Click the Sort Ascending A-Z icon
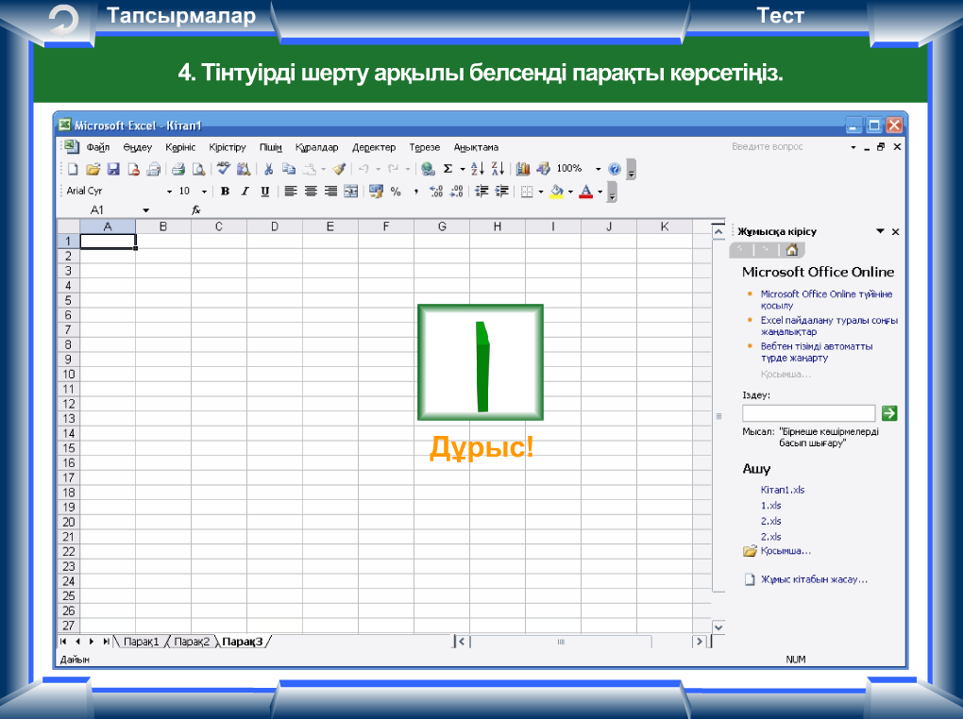The width and height of the screenshot is (963, 719). (x=477, y=170)
